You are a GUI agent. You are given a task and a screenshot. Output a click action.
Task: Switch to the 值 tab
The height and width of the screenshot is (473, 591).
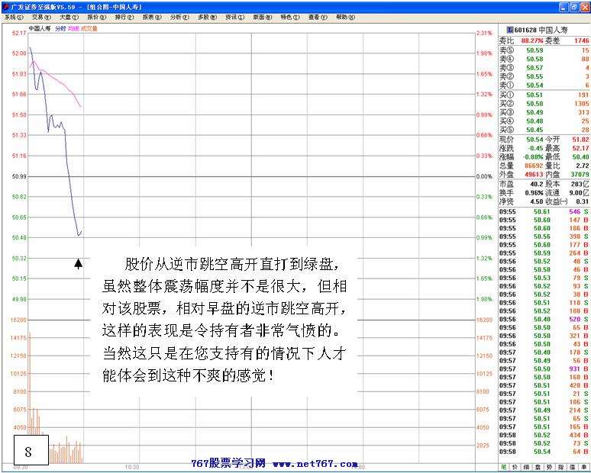tap(573, 466)
